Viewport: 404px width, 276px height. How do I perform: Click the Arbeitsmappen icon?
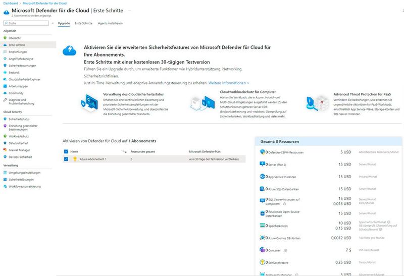(x=5, y=86)
